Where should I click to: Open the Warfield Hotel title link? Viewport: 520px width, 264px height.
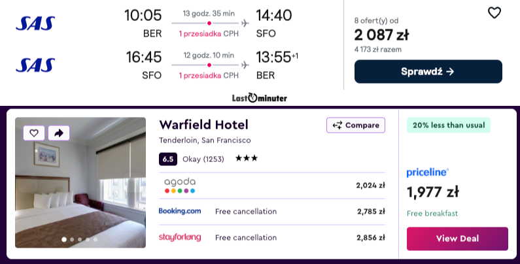[x=203, y=125]
